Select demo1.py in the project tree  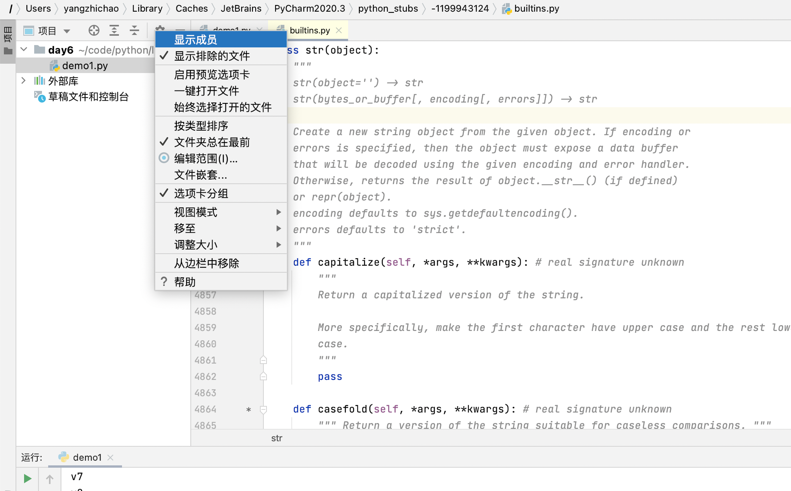[85, 66]
